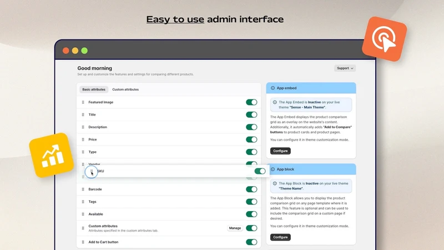Screen dimensions: 444x250
Task: Click Configure in the App block card
Action: click(280, 237)
